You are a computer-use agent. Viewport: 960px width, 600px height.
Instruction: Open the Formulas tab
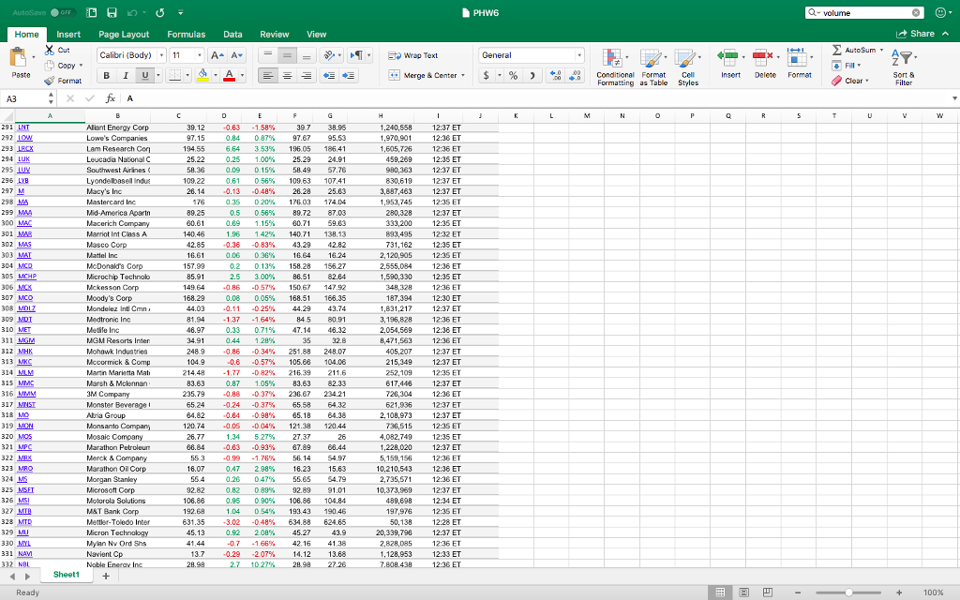pos(187,34)
